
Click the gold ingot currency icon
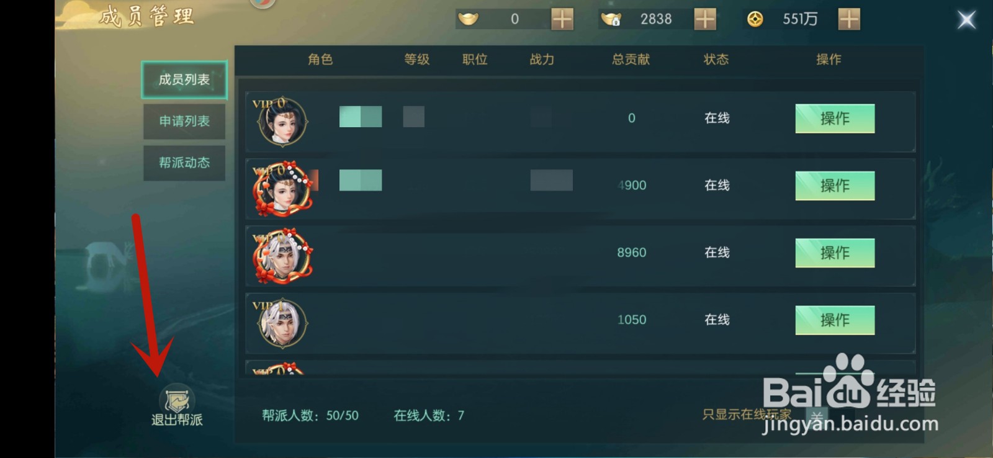468,19
